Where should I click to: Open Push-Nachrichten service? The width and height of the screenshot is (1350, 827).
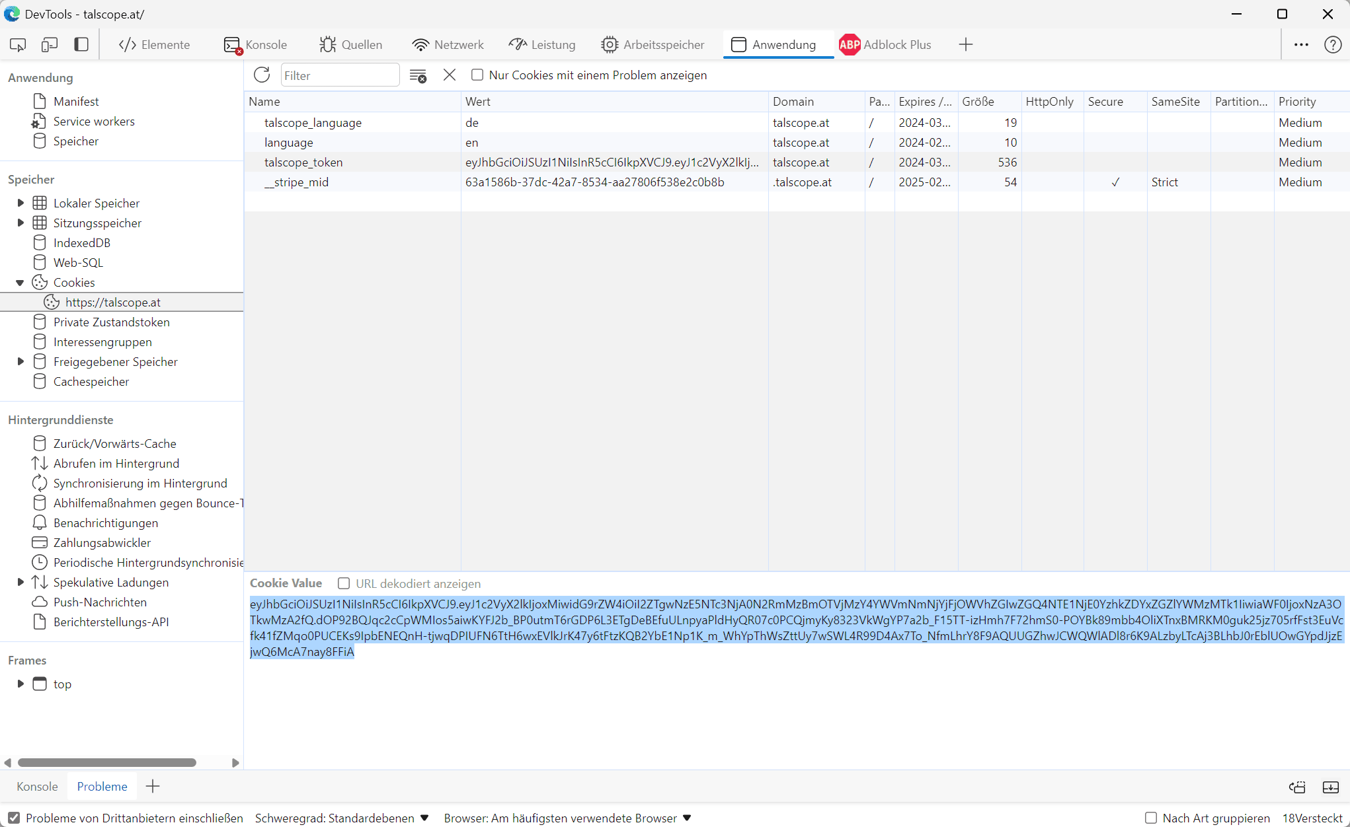(100, 602)
